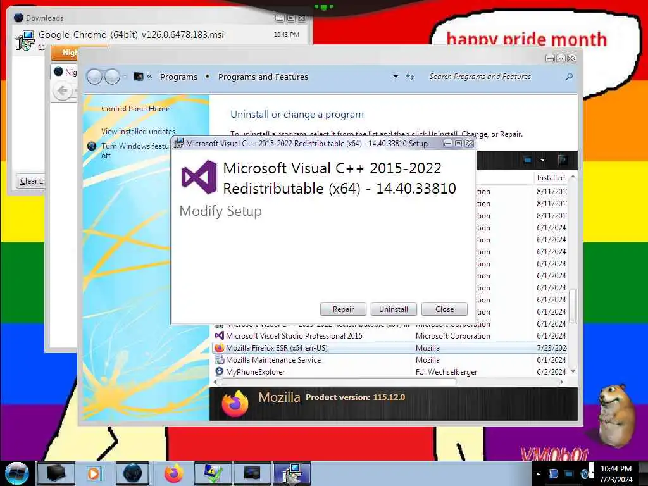Click the vertical scrollbar of the program list

(x=572, y=306)
